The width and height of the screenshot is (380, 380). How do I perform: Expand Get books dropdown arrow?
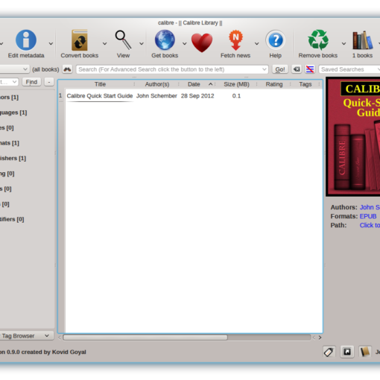pyautogui.click(x=184, y=44)
